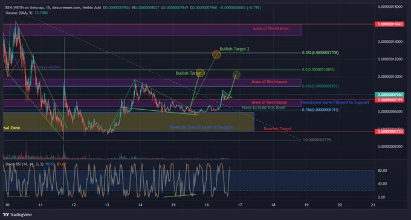Click the 0.382(0.00000012708) fib level label
The height and width of the screenshot is (220, 411).
click(320, 53)
